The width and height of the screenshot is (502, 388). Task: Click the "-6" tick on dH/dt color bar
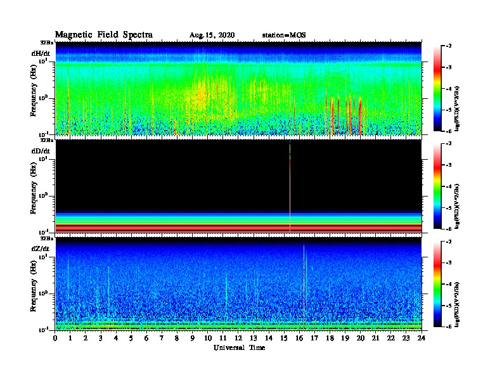pyautogui.click(x=449, y=131)
